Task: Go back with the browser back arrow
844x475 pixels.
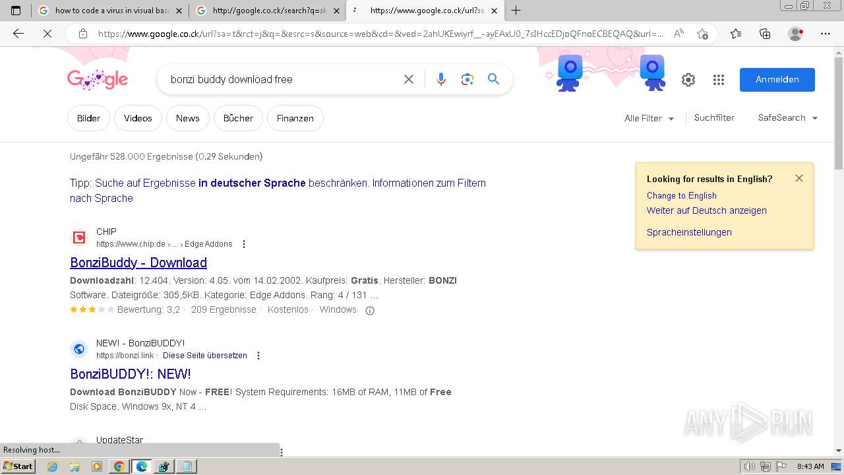Action: 18,34
